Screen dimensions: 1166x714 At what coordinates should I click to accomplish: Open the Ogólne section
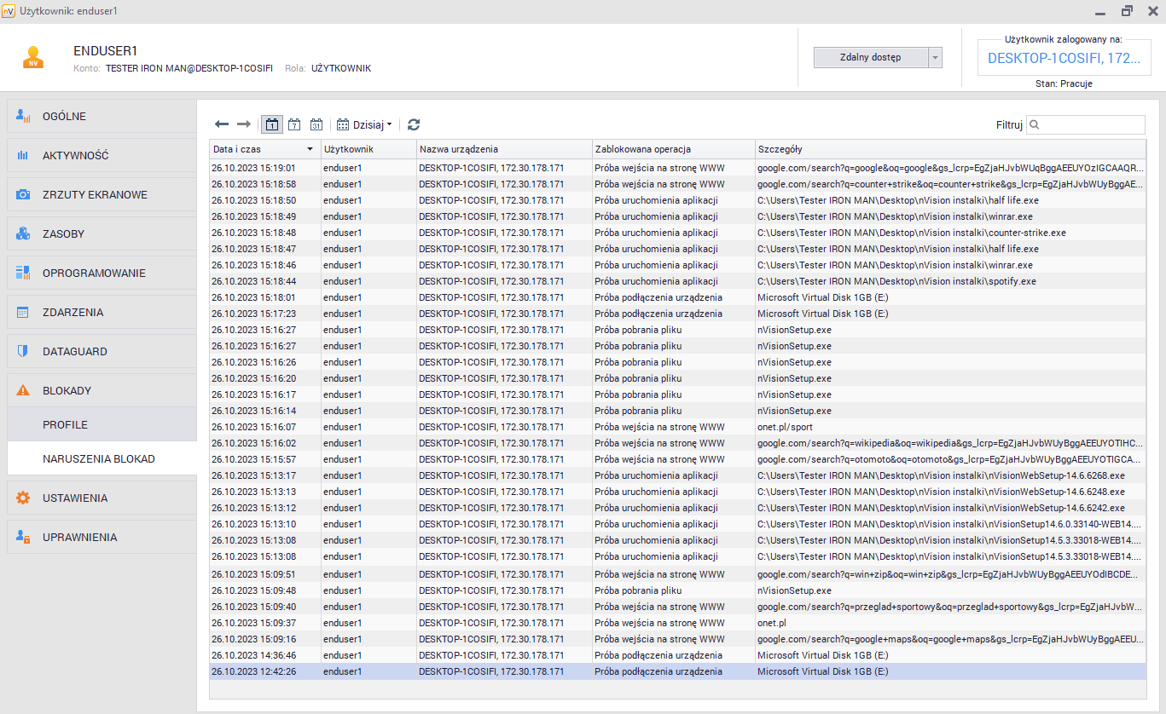102,117
